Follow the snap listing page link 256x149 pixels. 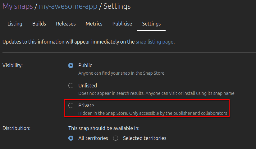pos(154,41)
